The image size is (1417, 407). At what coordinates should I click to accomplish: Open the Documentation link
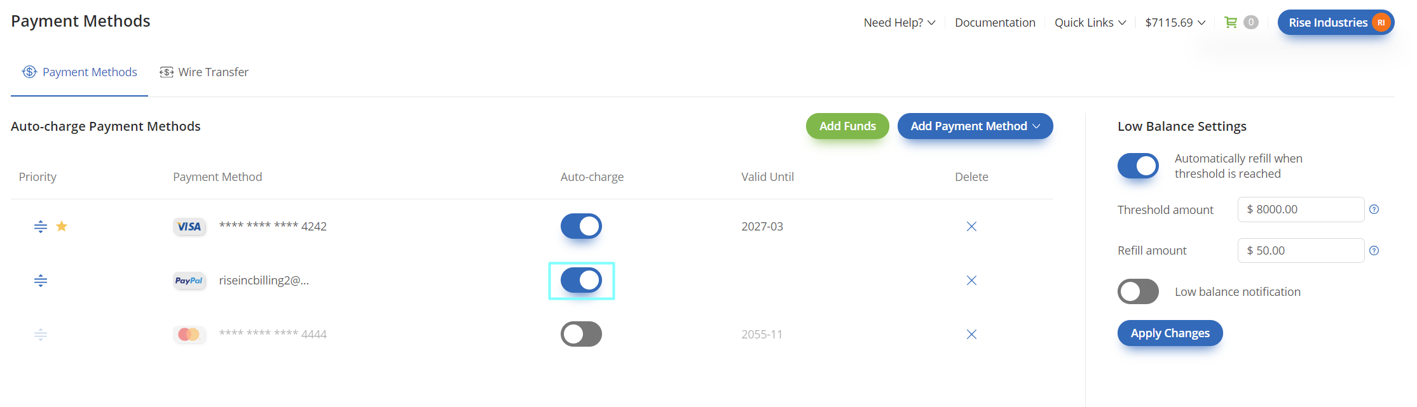coord(995,23)
